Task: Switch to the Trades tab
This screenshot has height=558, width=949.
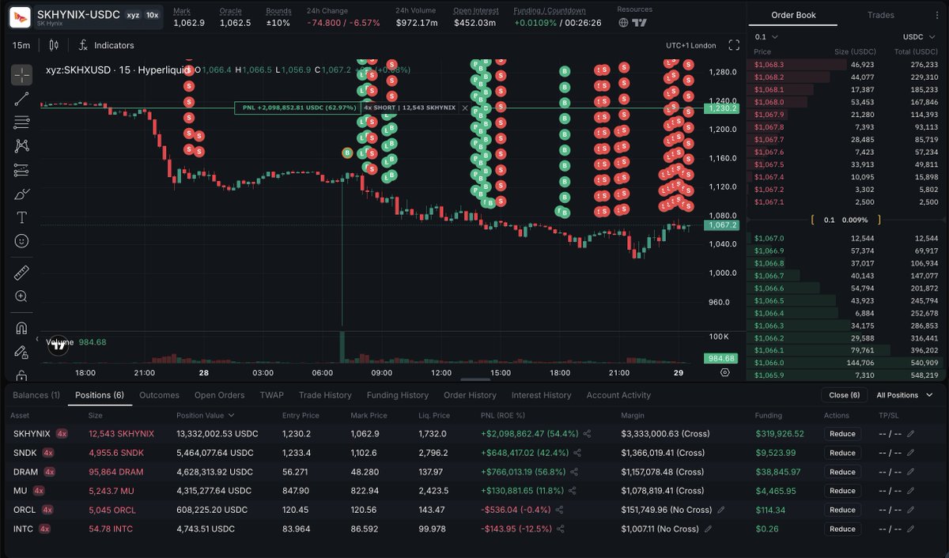Action: (880, 15)
